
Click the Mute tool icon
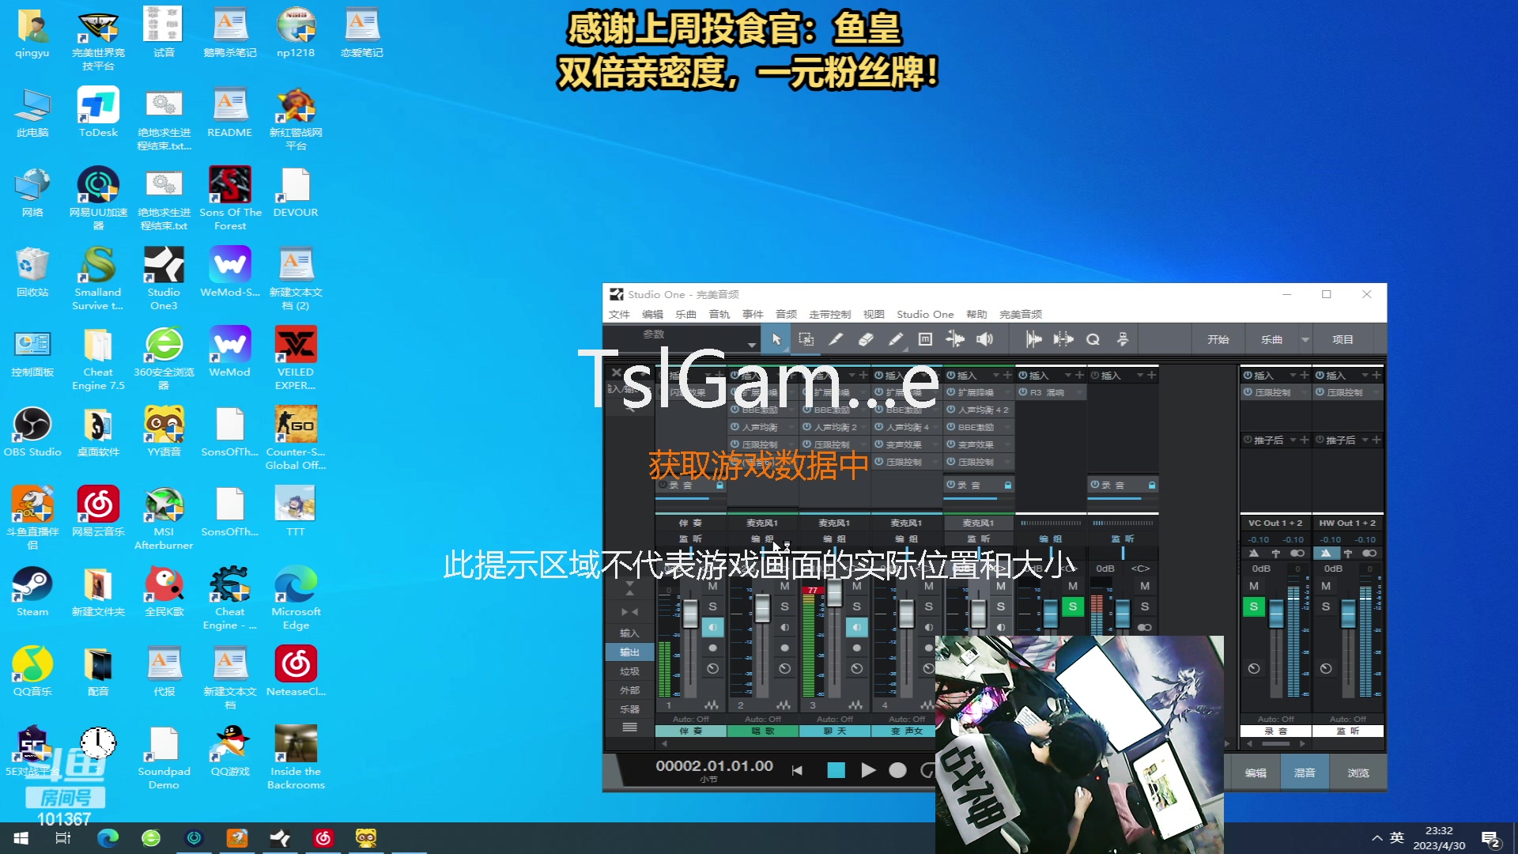click(925, 339)
